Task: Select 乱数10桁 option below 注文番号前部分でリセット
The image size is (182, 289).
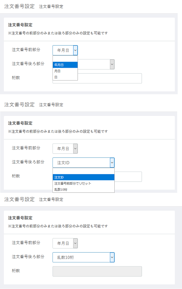Action: (84, 189)
